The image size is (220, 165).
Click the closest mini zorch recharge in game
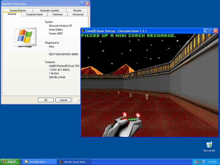click(147, 97)
